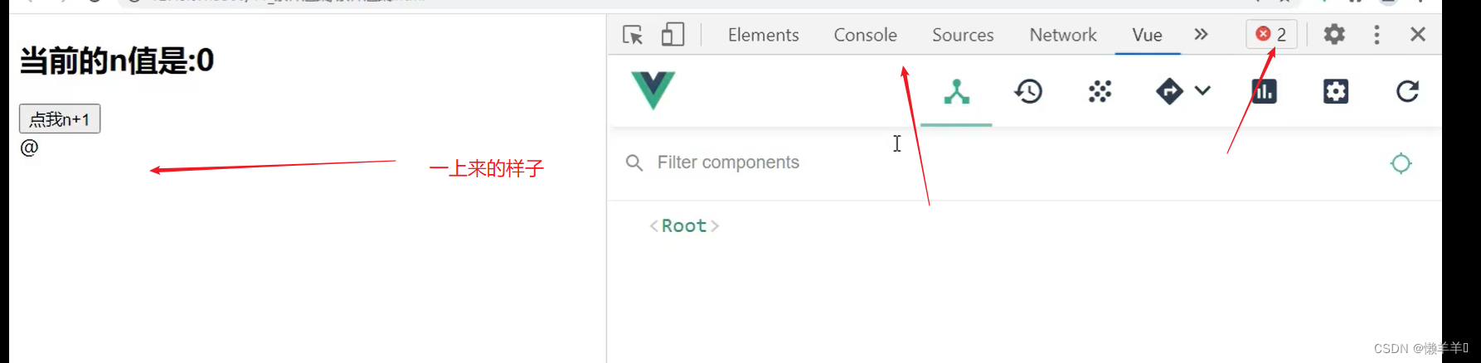
Task: Switch to the Console tab
Action: coord(865,35)
